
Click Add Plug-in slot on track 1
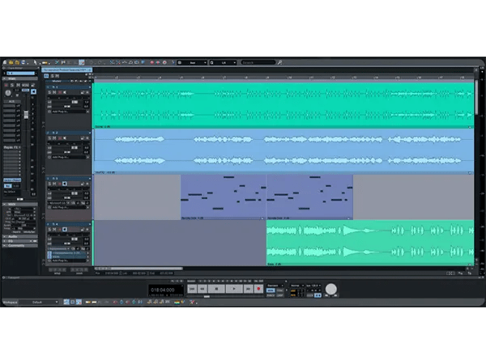(x=69, y=112)
